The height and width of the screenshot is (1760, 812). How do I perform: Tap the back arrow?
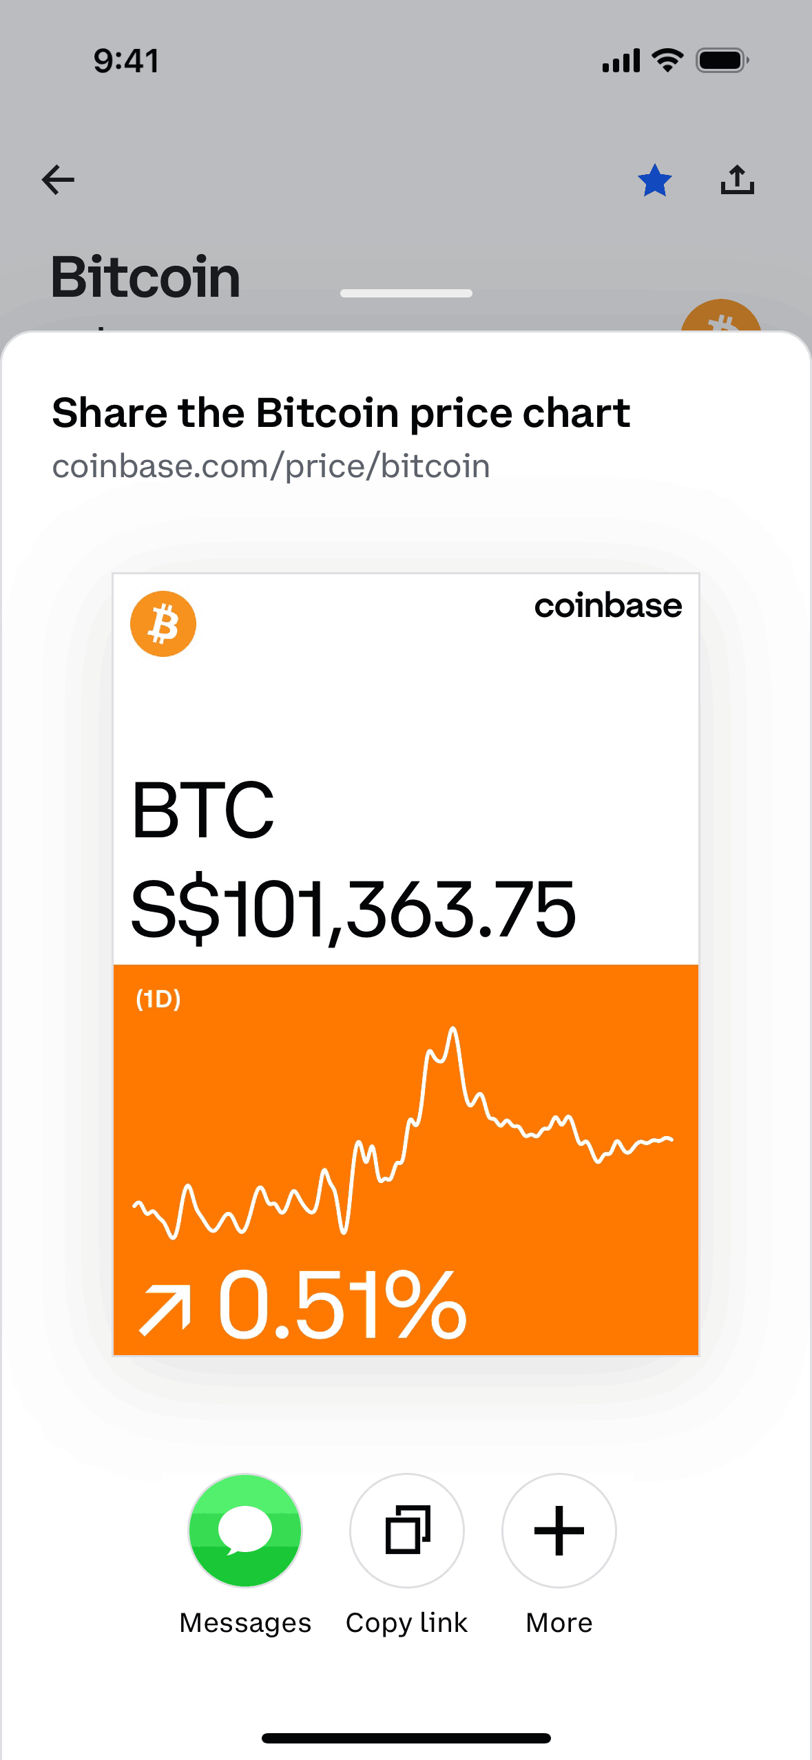point(59,180)
